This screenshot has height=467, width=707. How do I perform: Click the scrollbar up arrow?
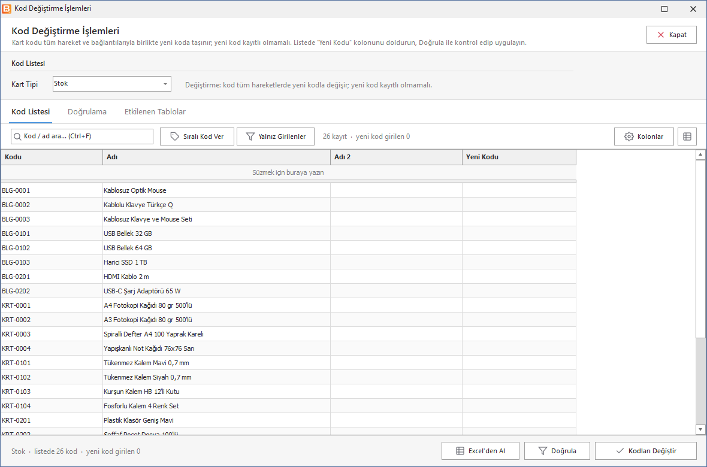coord(700,155)
